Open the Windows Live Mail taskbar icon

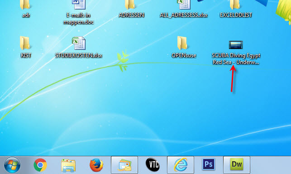pos(124,165)
